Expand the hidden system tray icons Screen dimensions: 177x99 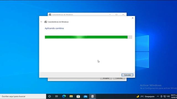[158, 96]
